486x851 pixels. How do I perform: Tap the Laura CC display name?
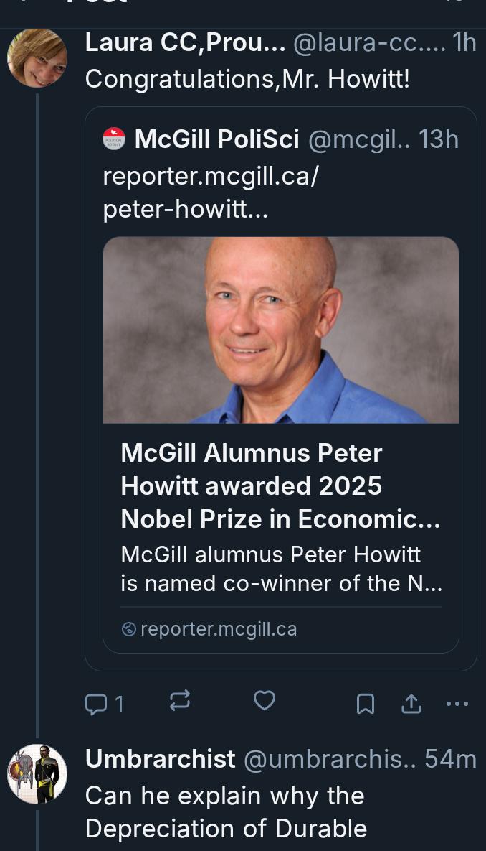[185, 42]
